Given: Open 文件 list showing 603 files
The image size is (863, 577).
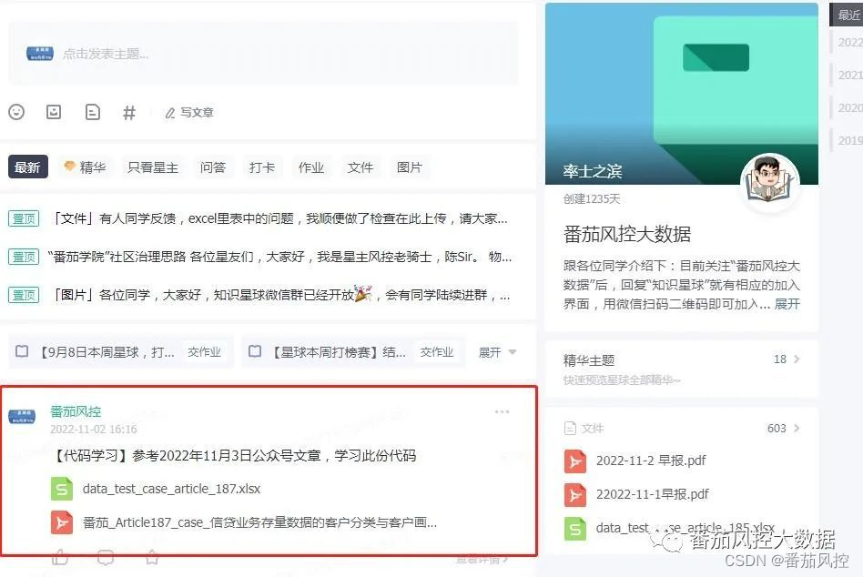Looking at the screenshot, I should point(681,428).
